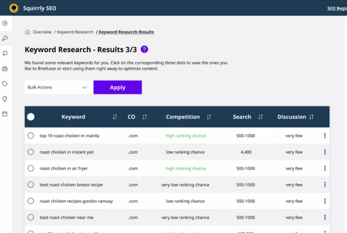Open the key icon in sidebar
Viewport: 347px width, 233px height.
click(5, 38)
